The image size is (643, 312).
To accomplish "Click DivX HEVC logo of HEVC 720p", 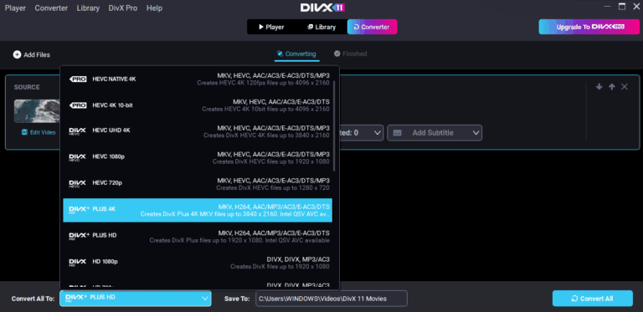I will (x=78, y=184).
